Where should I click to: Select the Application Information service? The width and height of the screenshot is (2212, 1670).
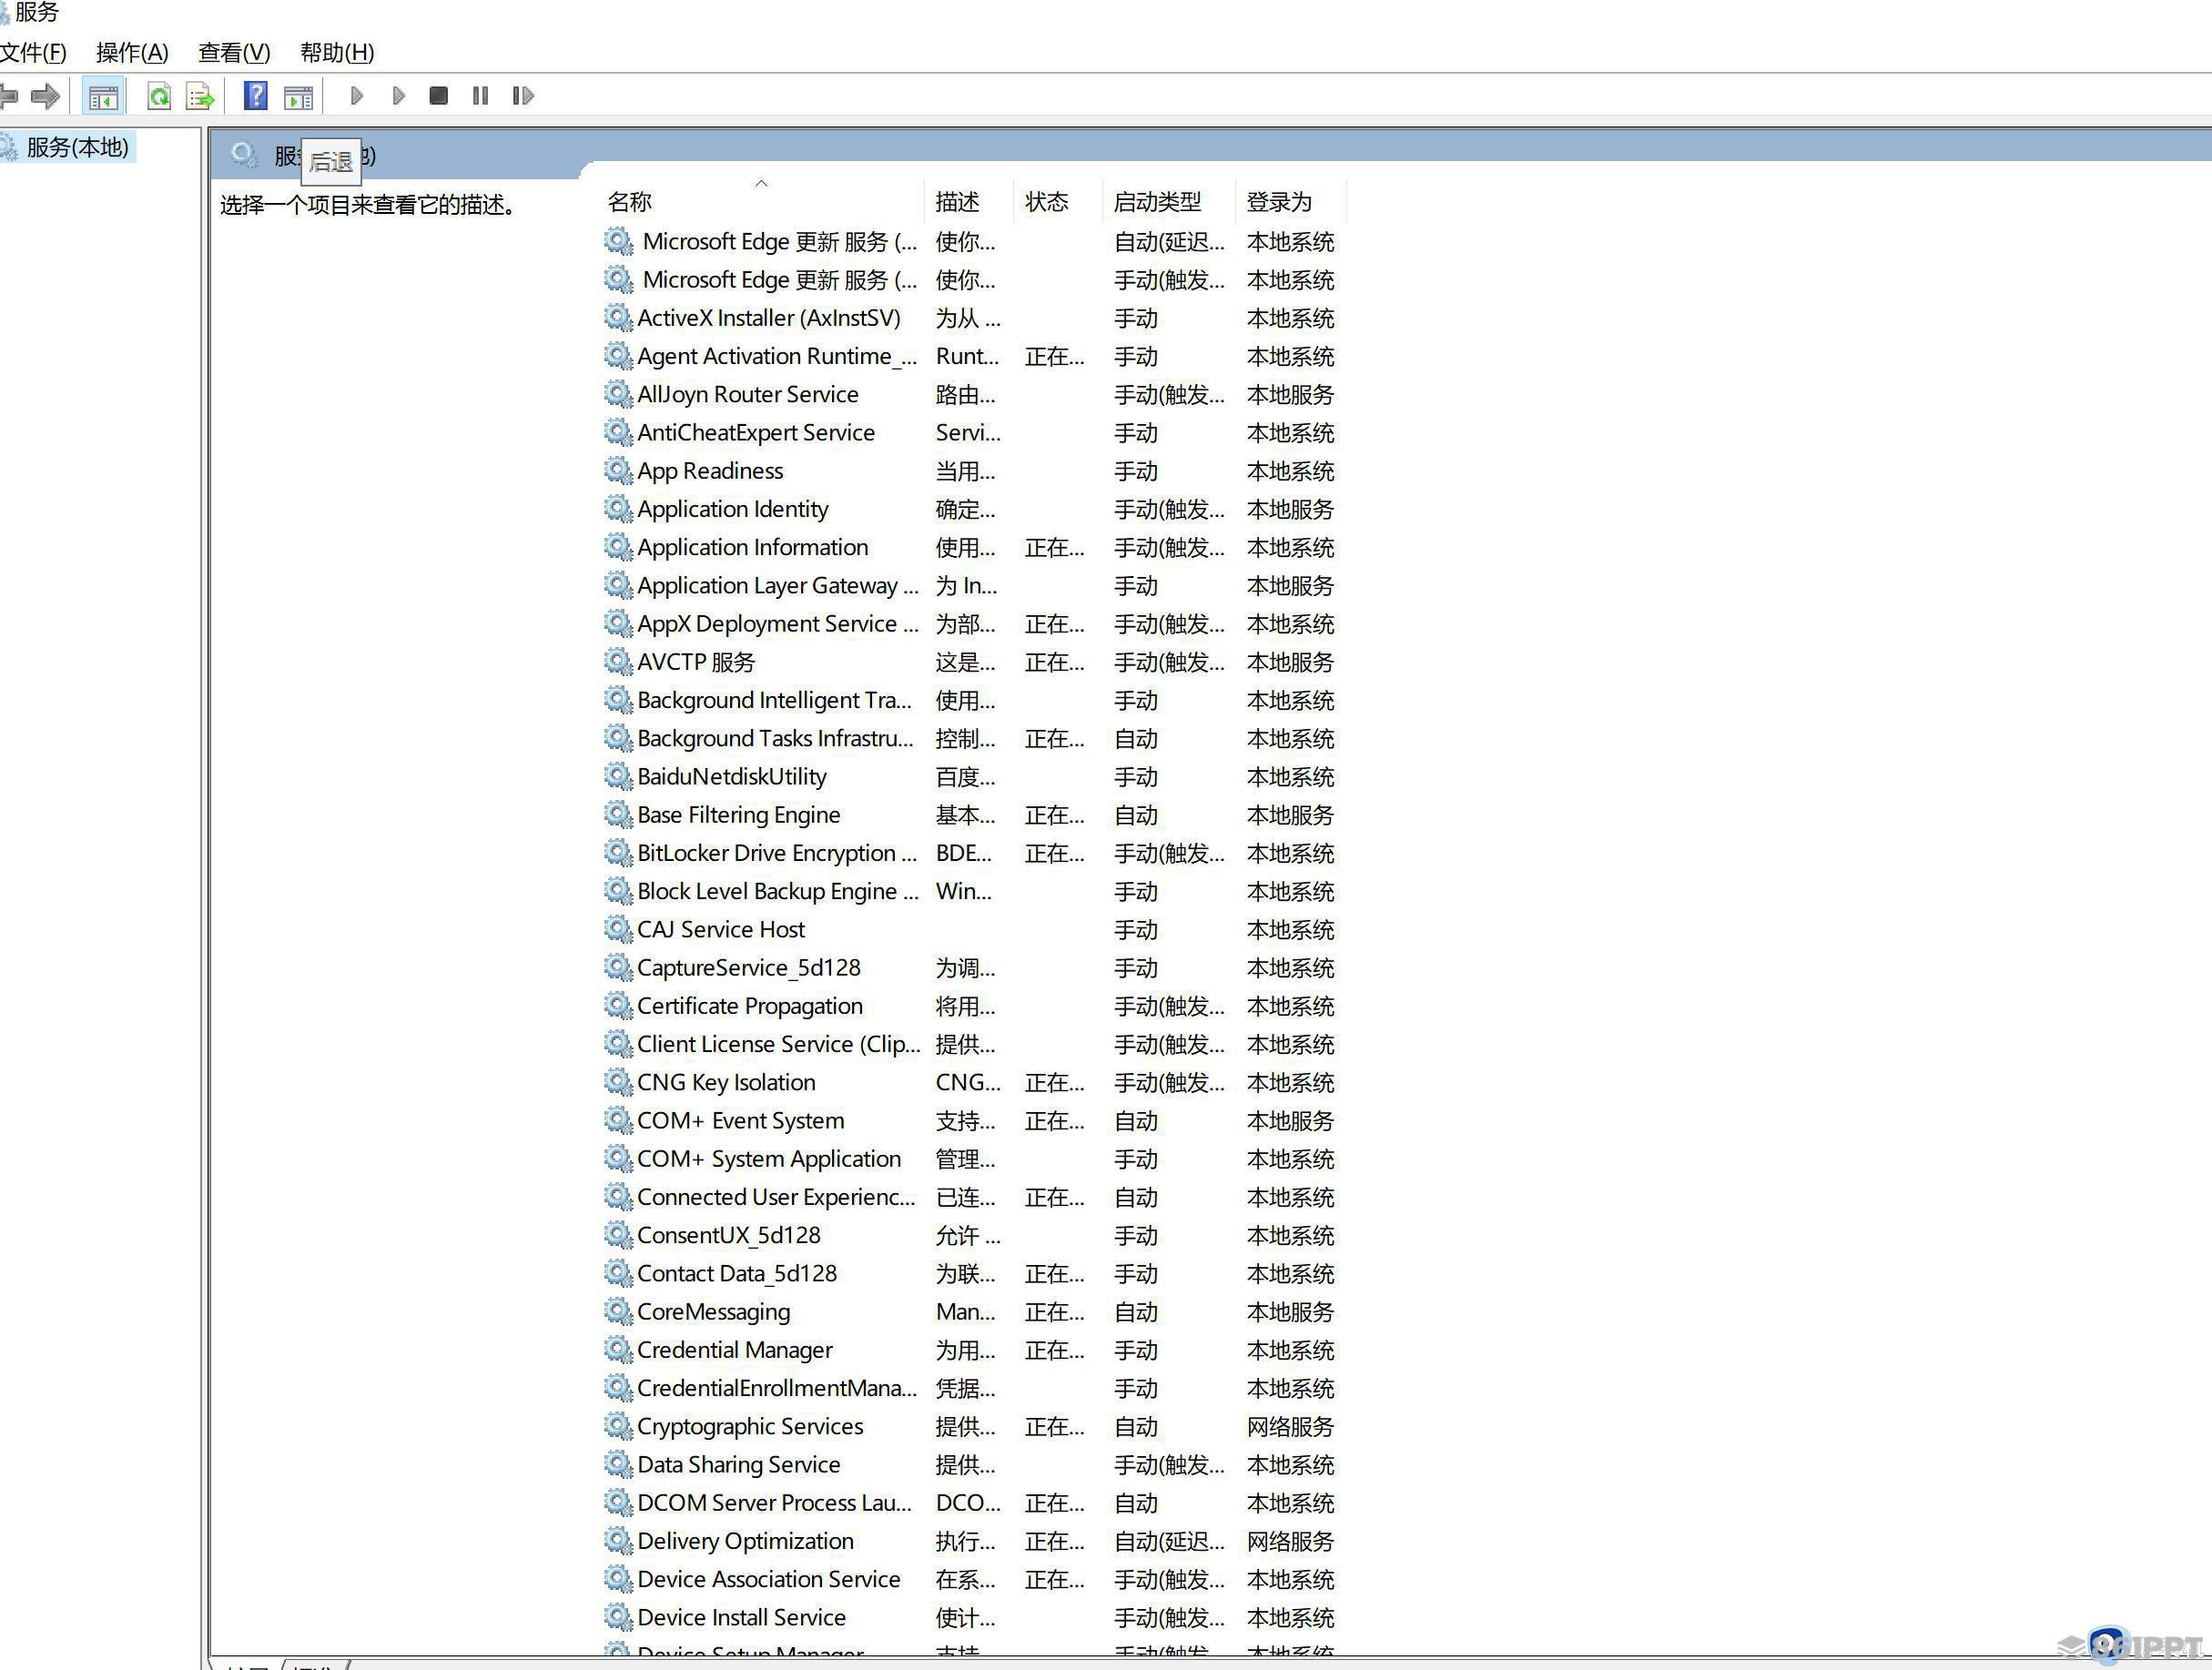(x=972, y=547)
